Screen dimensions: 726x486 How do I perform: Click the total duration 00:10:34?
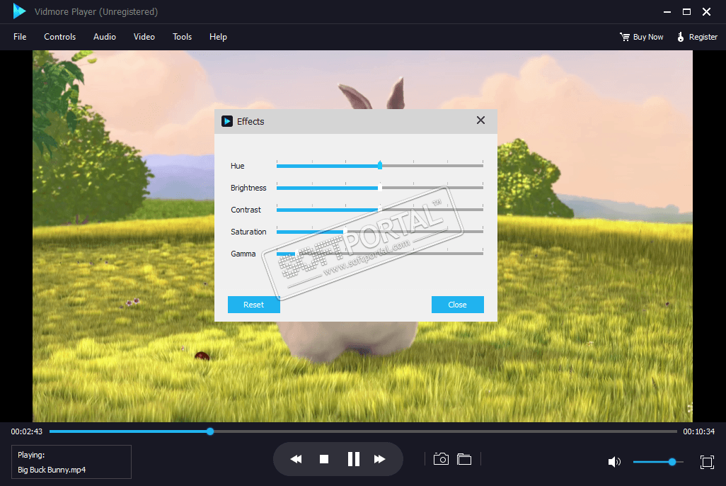coord(698,431)
